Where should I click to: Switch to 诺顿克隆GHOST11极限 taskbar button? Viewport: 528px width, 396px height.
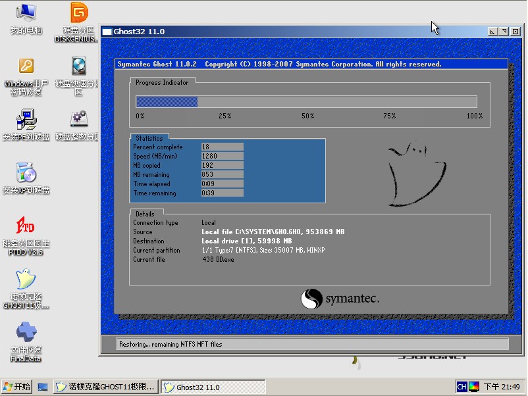point(106,387)
